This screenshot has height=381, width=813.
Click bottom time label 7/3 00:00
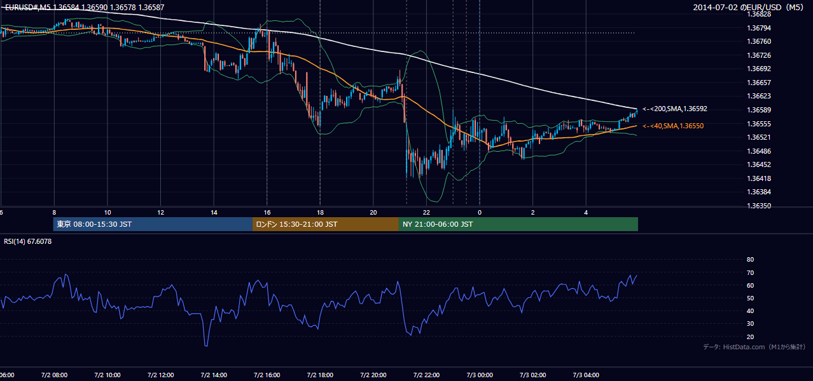pos(480,375)
